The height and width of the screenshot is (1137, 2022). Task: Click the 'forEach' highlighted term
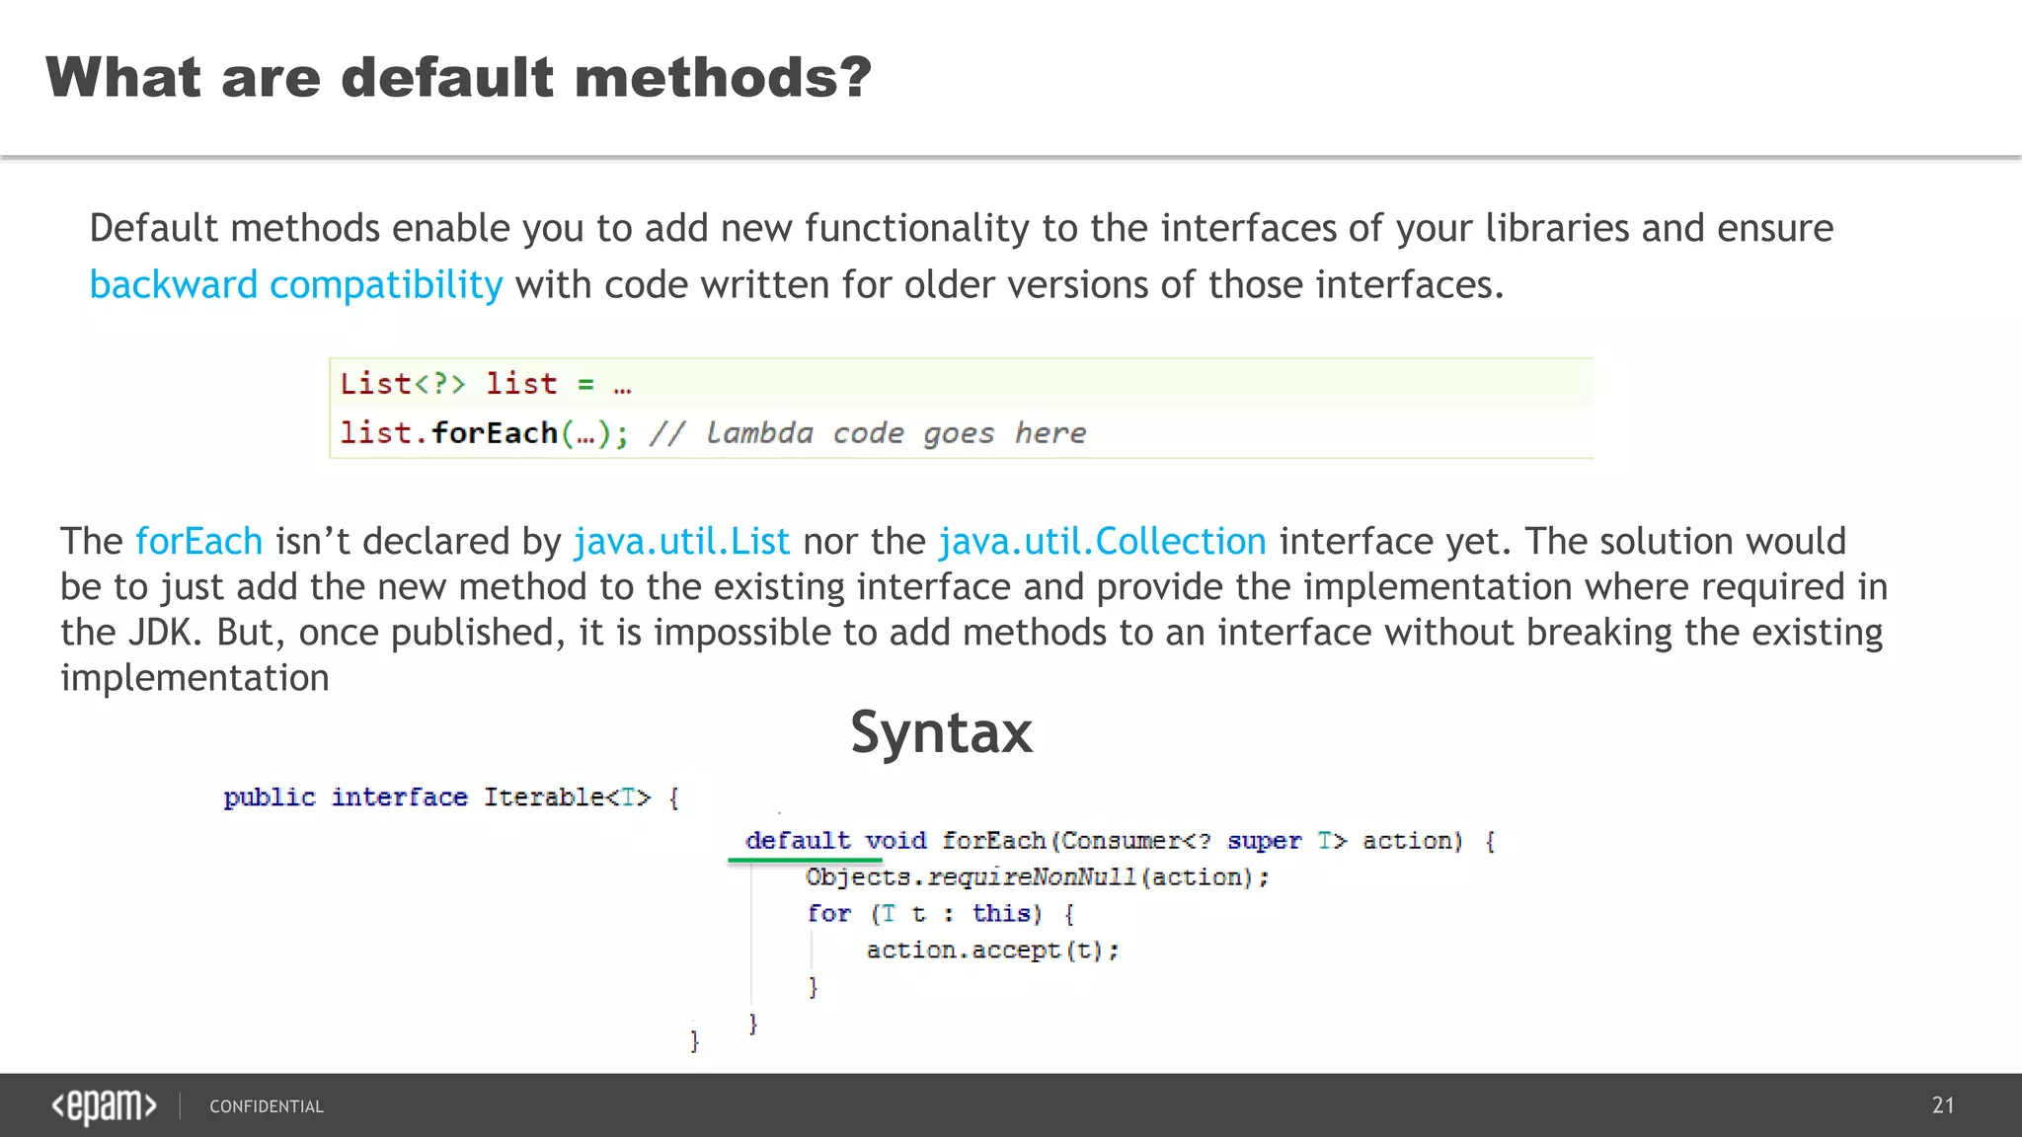[x=198, y=541]
